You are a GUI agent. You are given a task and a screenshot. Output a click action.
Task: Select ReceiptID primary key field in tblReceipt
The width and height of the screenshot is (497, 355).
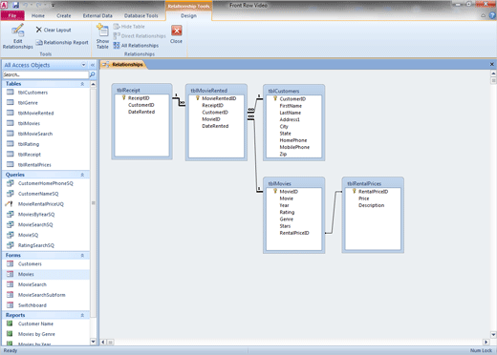coord(139,98)
